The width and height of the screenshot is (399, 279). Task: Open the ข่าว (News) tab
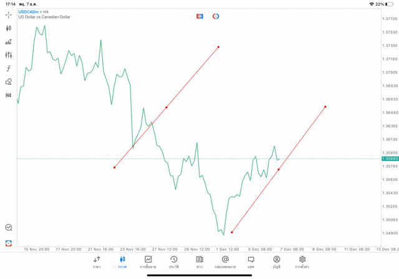tap(199, 262)
